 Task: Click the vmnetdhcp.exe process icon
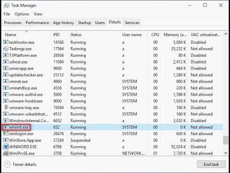6,88
